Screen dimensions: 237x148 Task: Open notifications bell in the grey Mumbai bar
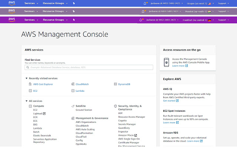(143, 11)
